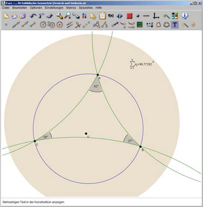The image size is (203, 207).
Task: Select the parallel line tool
Action: coord(70,25)
